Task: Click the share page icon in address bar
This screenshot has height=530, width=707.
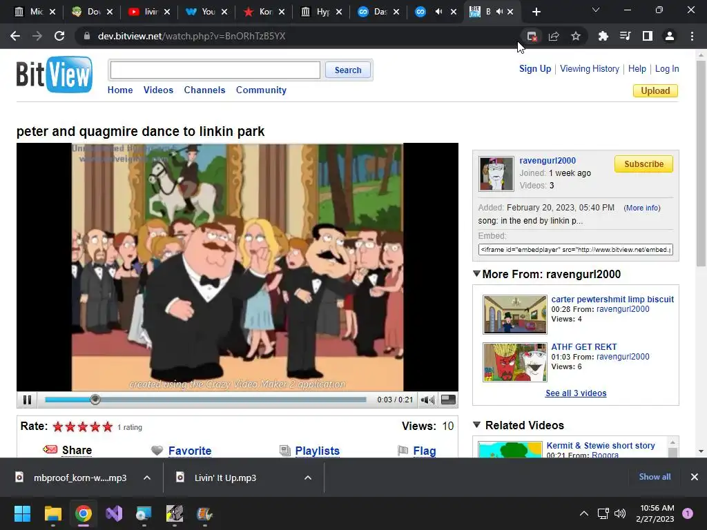Action: tap(554, 36)
